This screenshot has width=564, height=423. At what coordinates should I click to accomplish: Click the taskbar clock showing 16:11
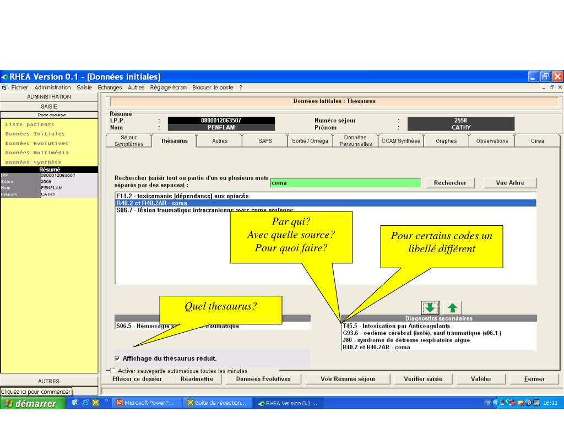(x=550, y=403)
